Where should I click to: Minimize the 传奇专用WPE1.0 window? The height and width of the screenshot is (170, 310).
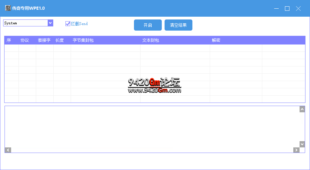point(276,8)
